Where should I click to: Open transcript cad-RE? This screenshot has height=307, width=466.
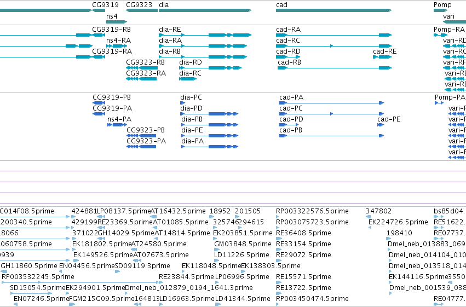(384, 51)
